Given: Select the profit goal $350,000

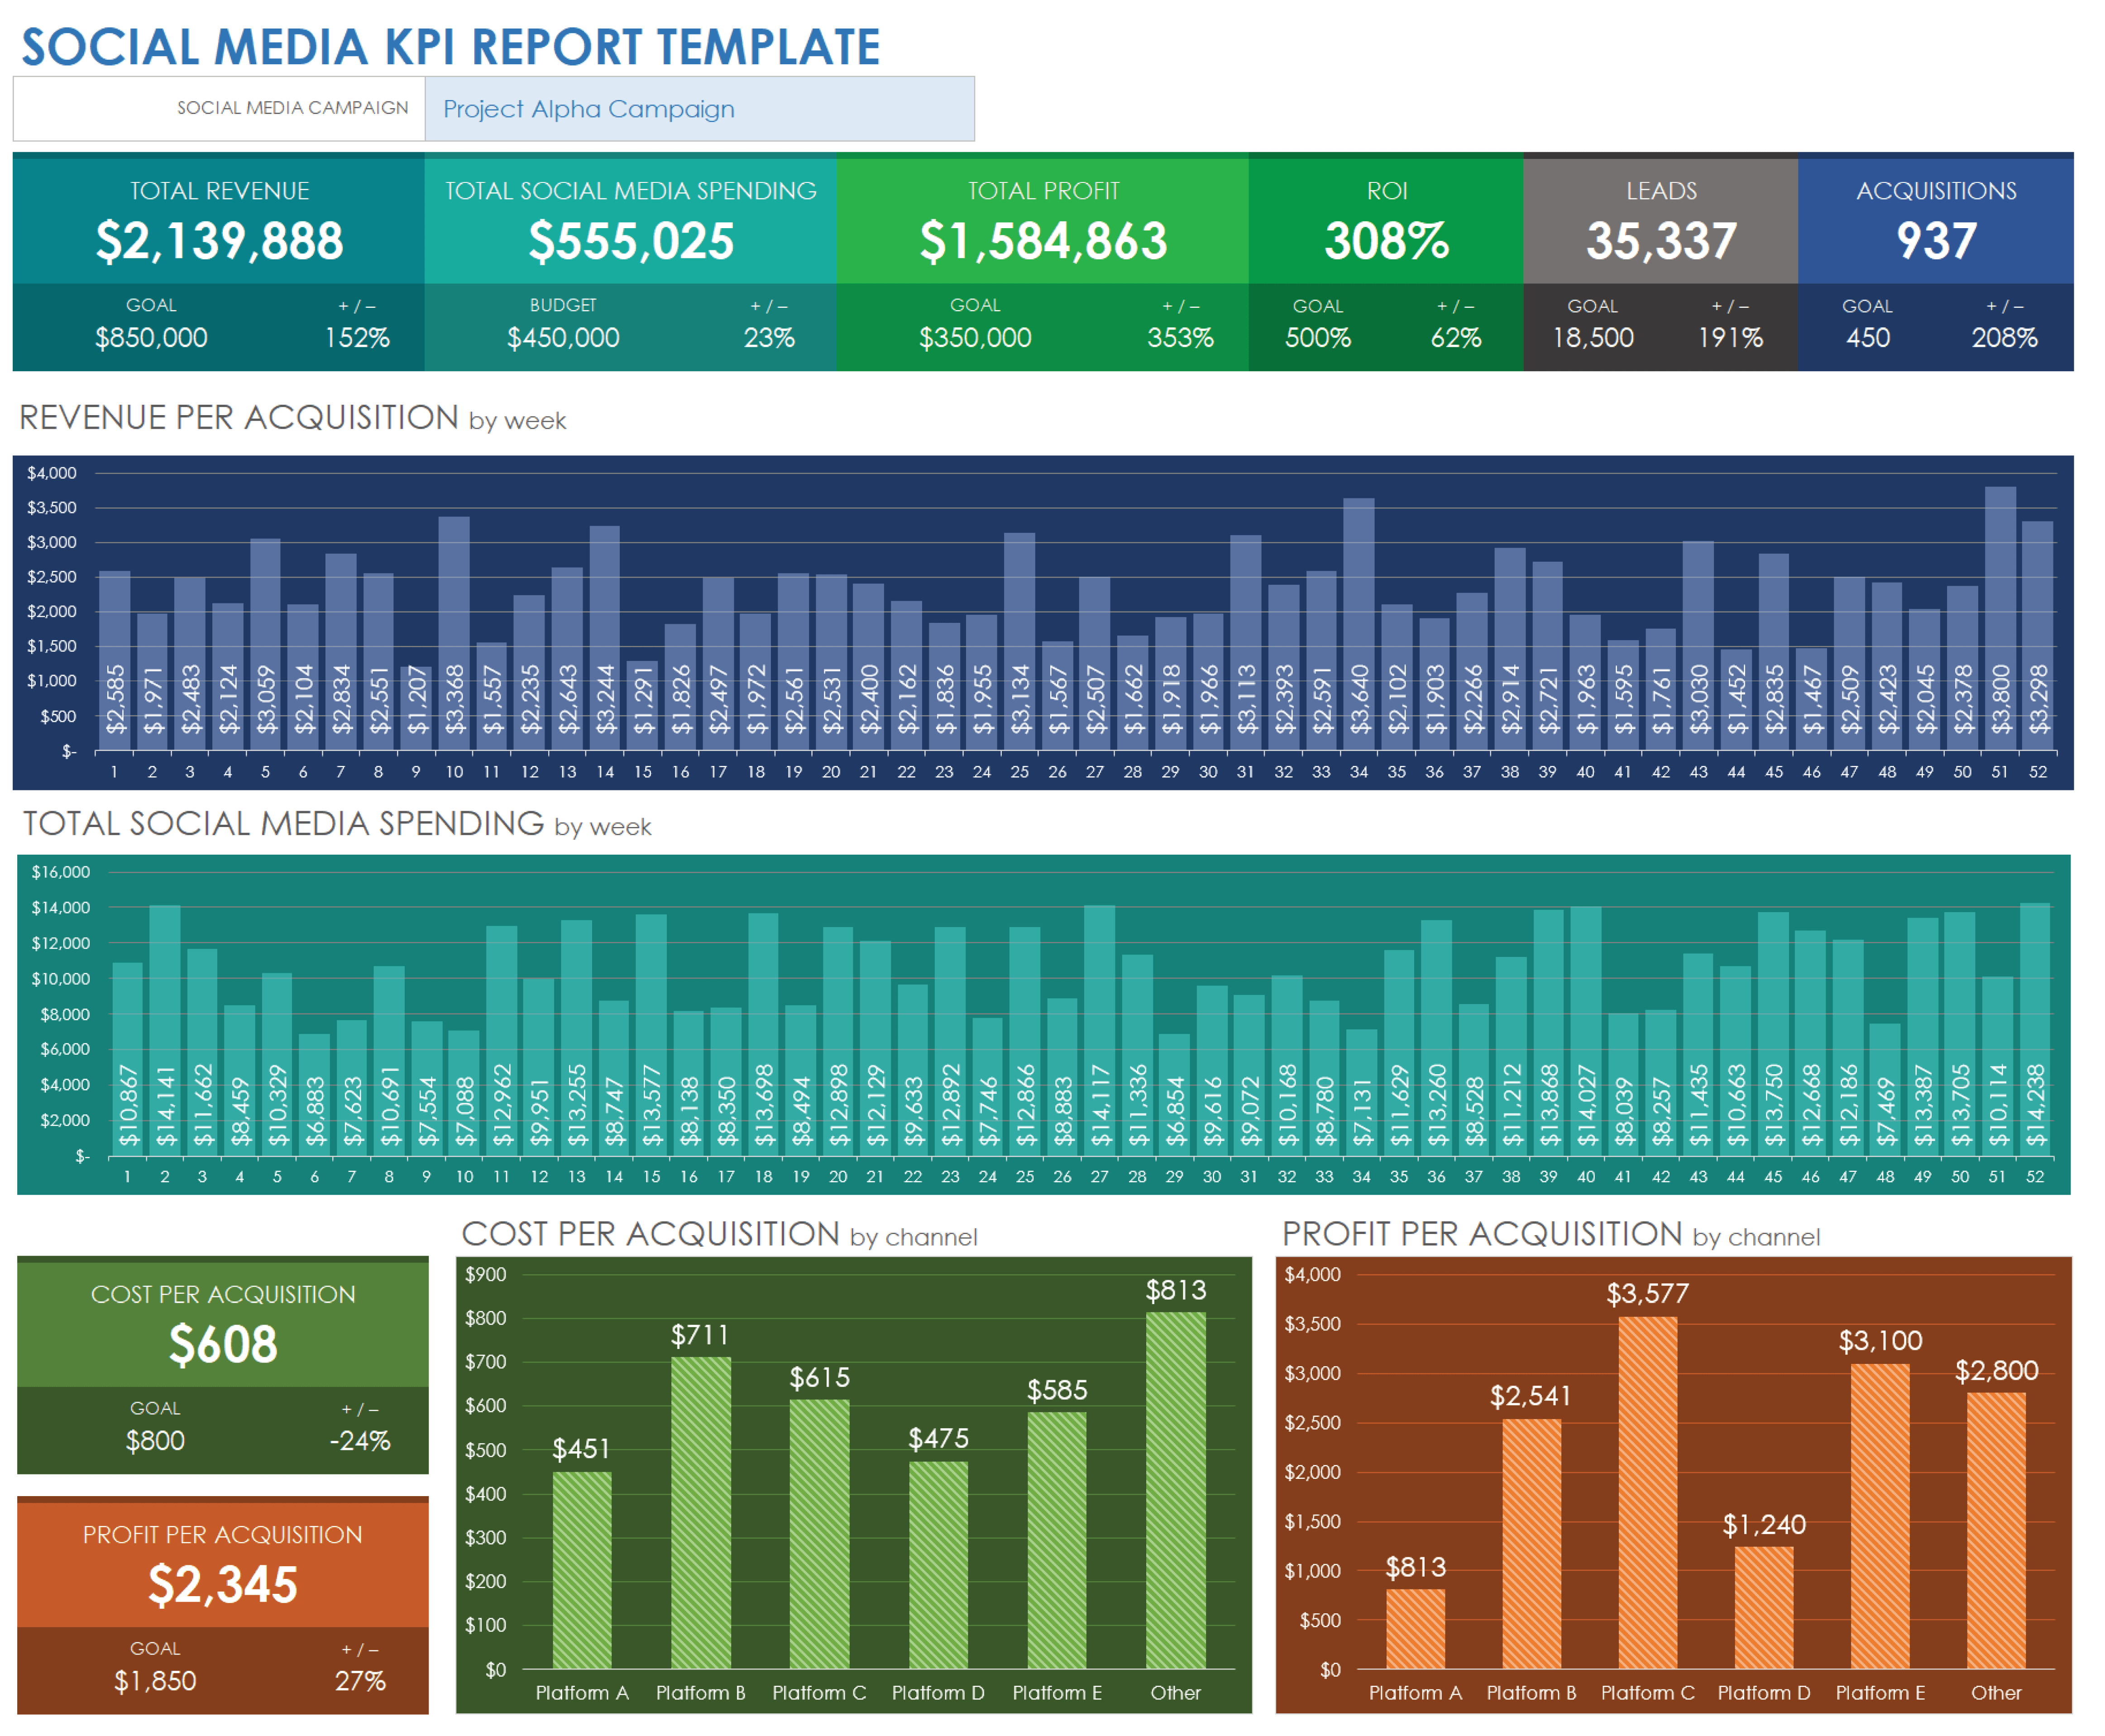Looking at the screenshot, I should click(975, 338).
